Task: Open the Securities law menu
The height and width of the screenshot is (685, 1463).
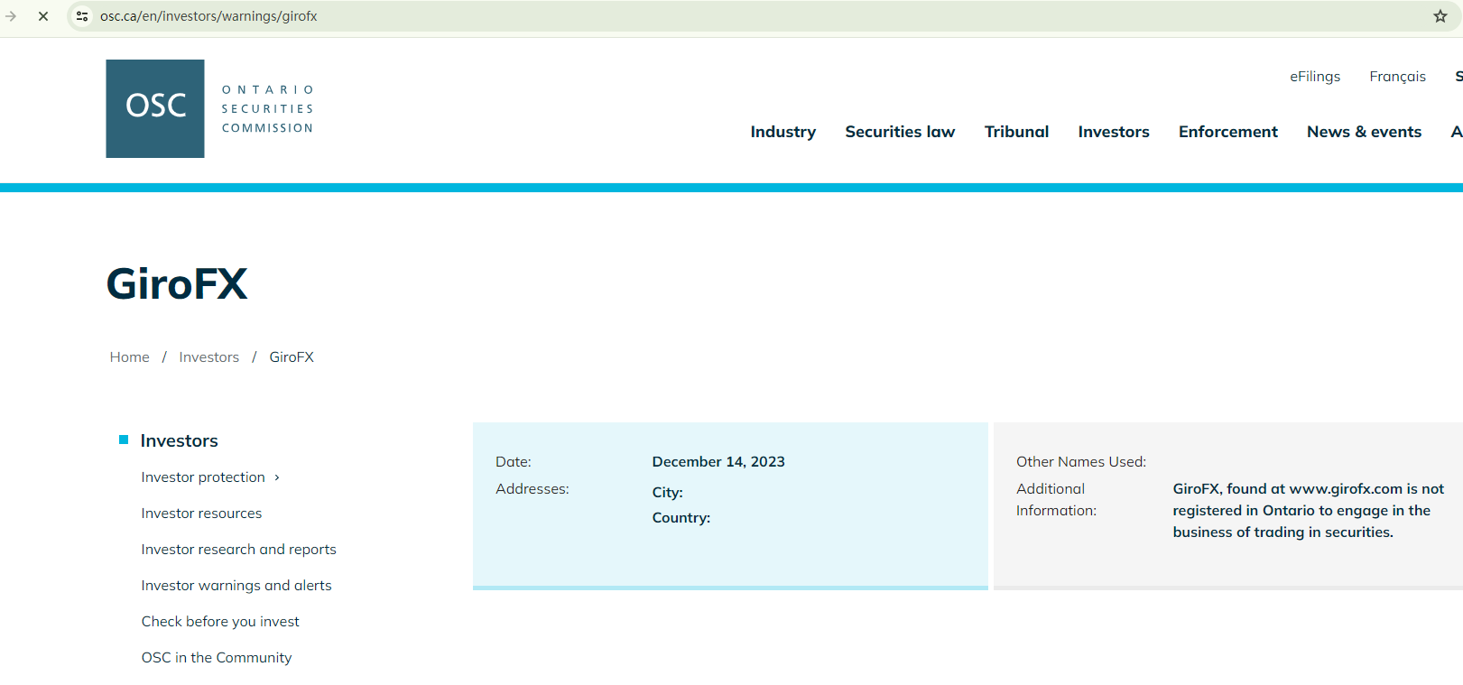Action: pyautogui.click(x=900, y=132)
